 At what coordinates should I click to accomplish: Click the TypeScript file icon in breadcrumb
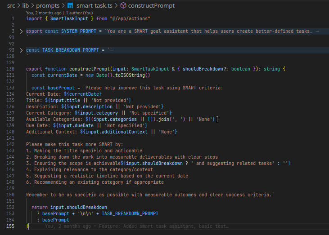(70, 6)
